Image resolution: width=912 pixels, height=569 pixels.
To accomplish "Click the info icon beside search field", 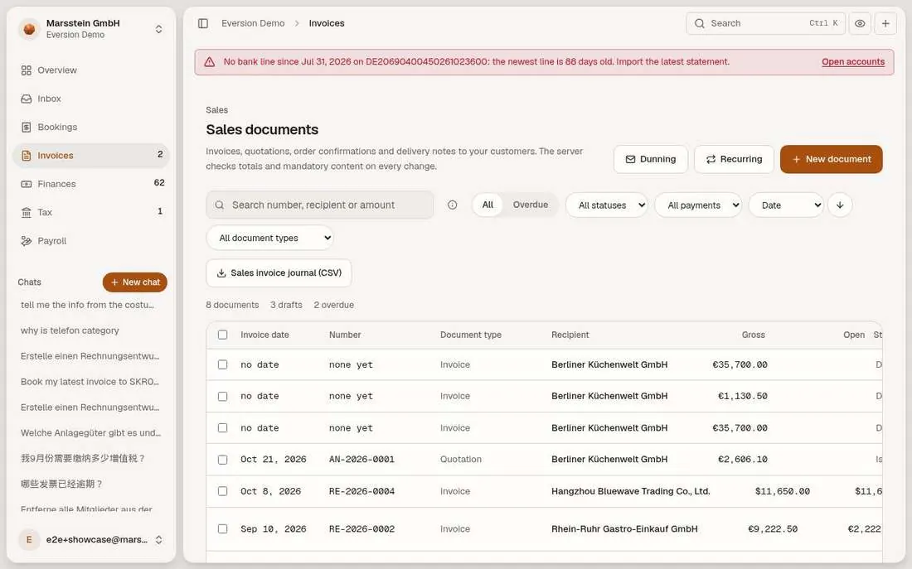I will coord(453,205).
